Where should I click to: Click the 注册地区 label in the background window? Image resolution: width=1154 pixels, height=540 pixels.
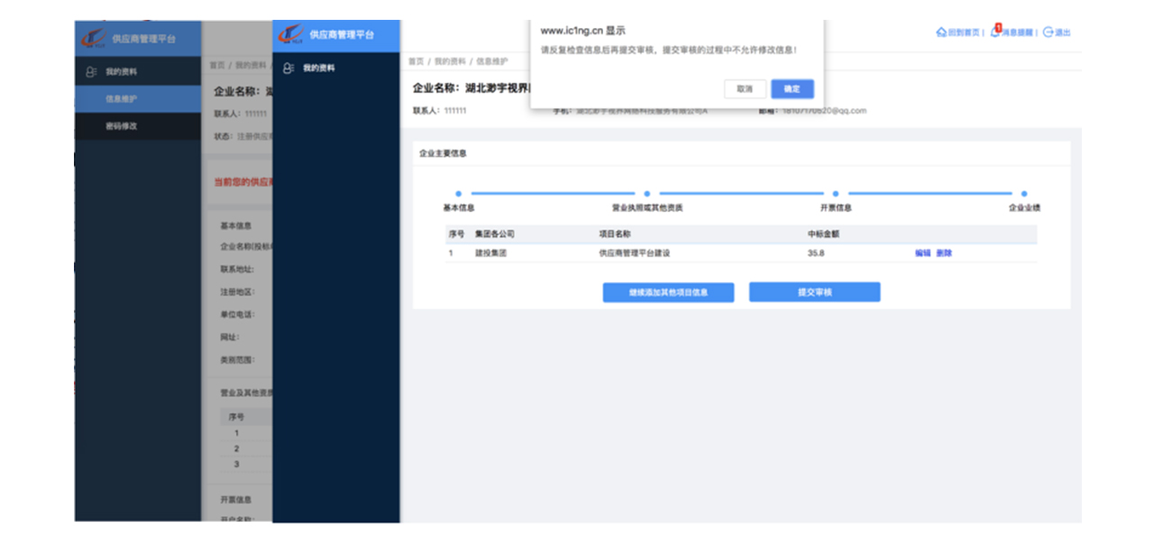(x=237, y=292)
